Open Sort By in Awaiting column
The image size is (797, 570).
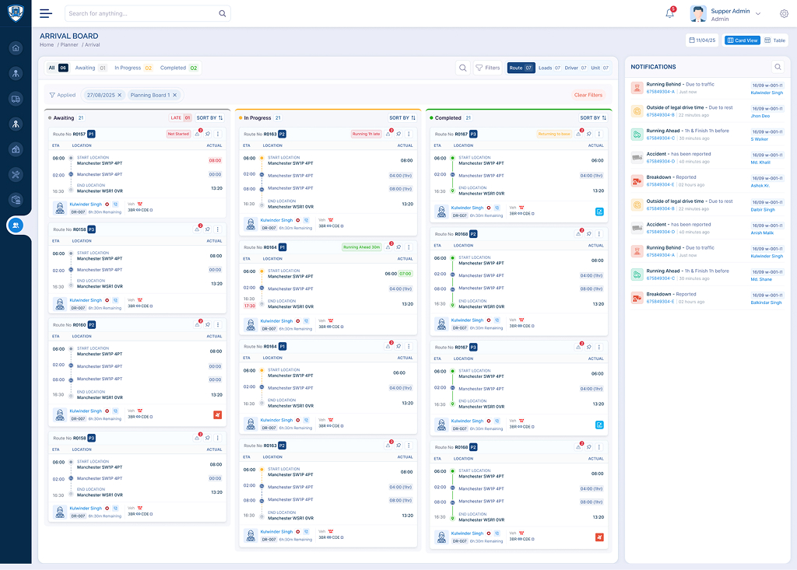pyautogui.click(x=209, y=118)
